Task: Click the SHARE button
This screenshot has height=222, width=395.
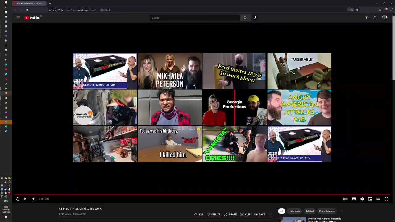Action: tap(230, 214)
